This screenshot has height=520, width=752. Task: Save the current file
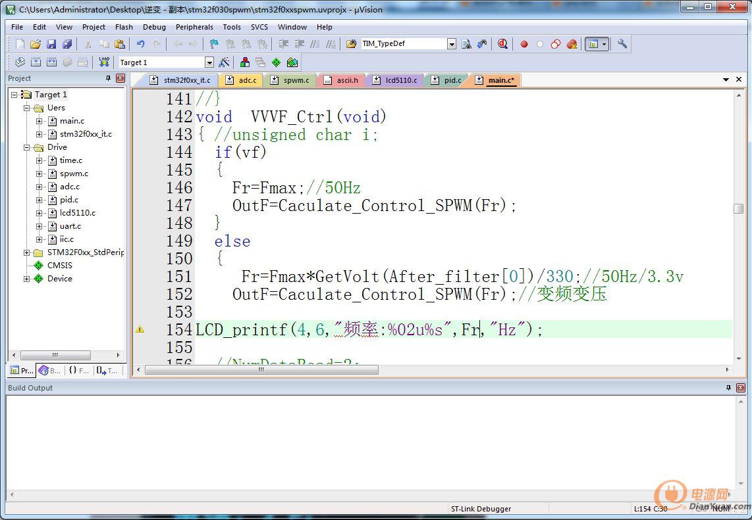click(x=51, y=44)
